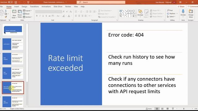198x111 pixels.
Task: Open the Ribbon Display Options icon
Action: [180, 2]
